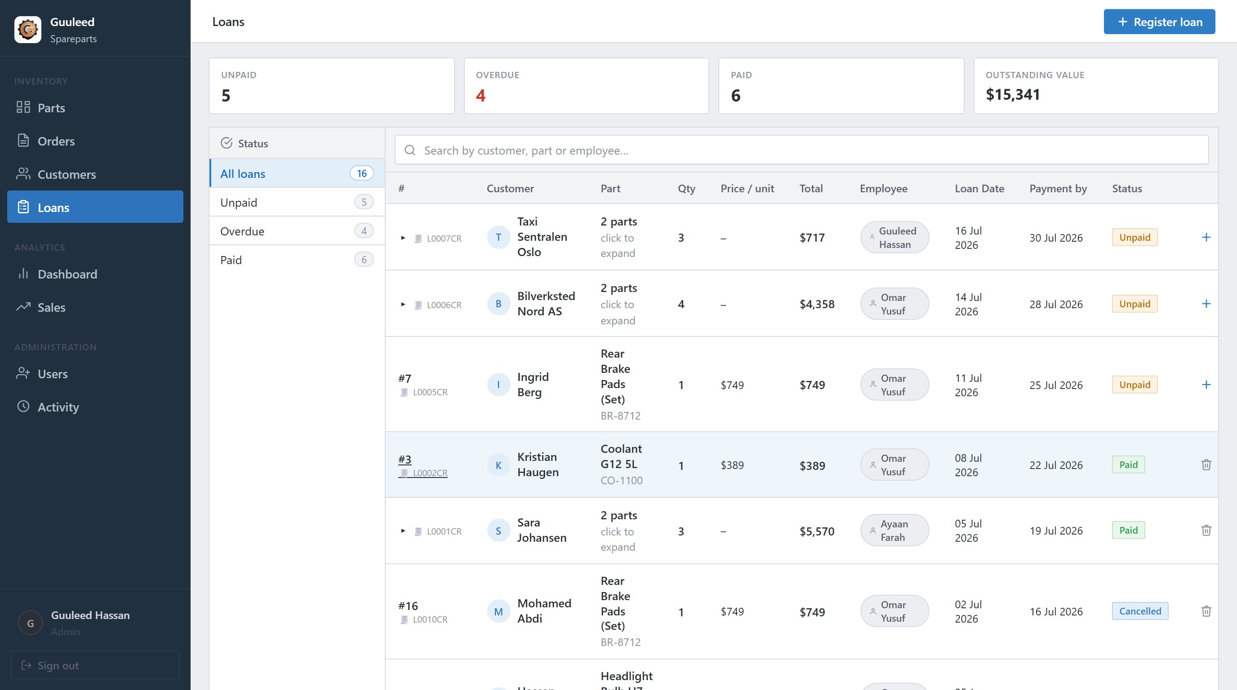The width and height of the screenshot is (1237, 690).
Task: Click the $4,358 total value
Action: coord(817,304)
